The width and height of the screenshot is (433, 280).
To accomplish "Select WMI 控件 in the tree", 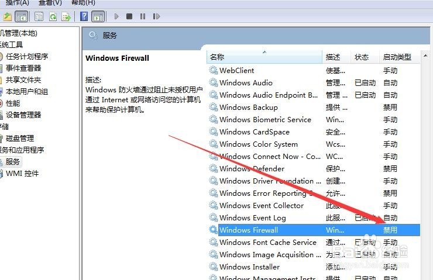I will pos(22,174).
